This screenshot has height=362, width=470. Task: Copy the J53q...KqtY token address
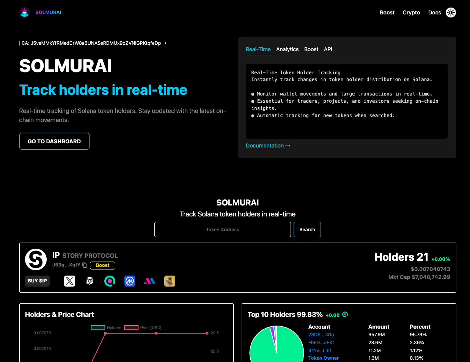tap(85, 265)
